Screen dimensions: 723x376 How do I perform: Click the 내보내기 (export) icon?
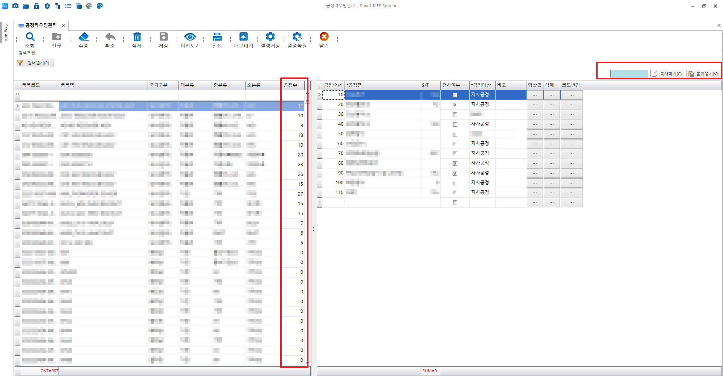click(x=244, y=37)
